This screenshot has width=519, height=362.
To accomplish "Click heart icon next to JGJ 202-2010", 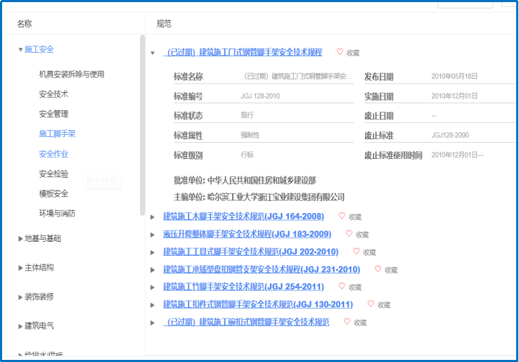I will [357, 252].
